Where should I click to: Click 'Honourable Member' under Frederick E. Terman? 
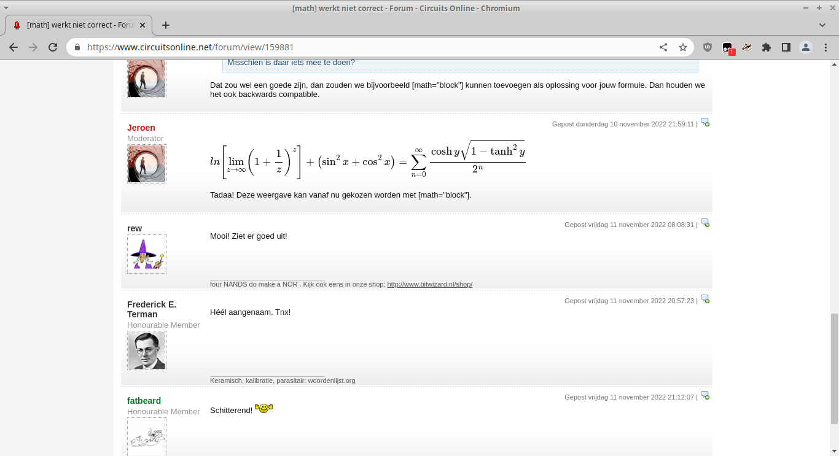point(163,325)
